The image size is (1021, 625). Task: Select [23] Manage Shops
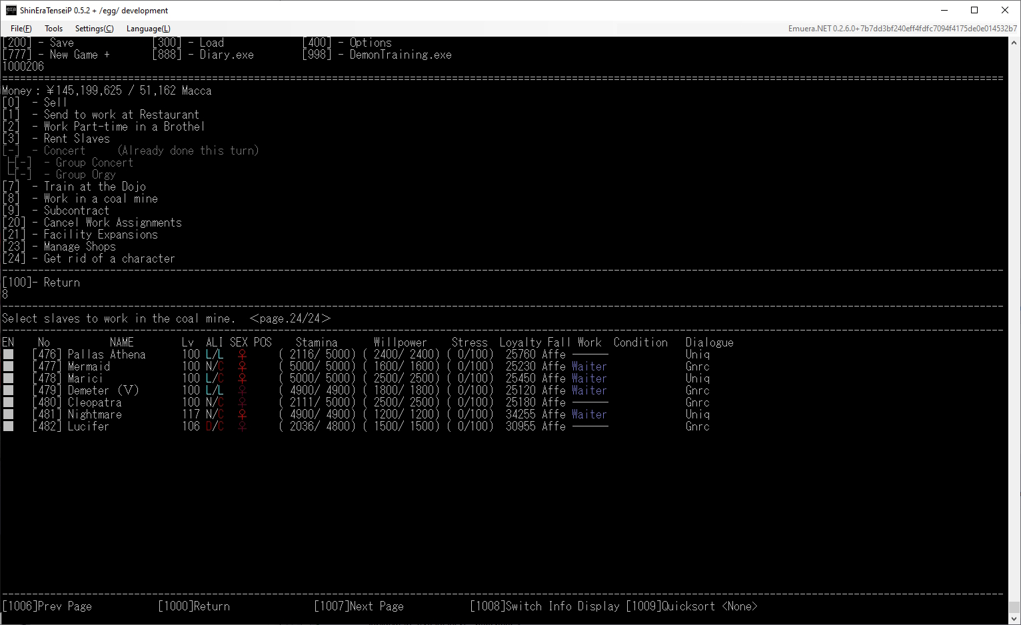59,247
